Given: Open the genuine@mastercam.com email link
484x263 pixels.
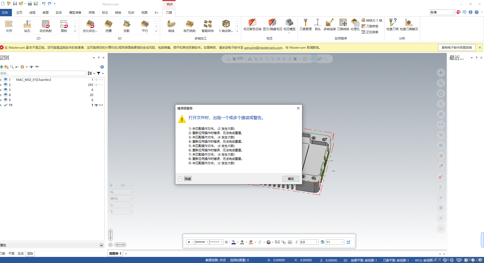Looking at the screenshot, I should (x=263, y=47).
